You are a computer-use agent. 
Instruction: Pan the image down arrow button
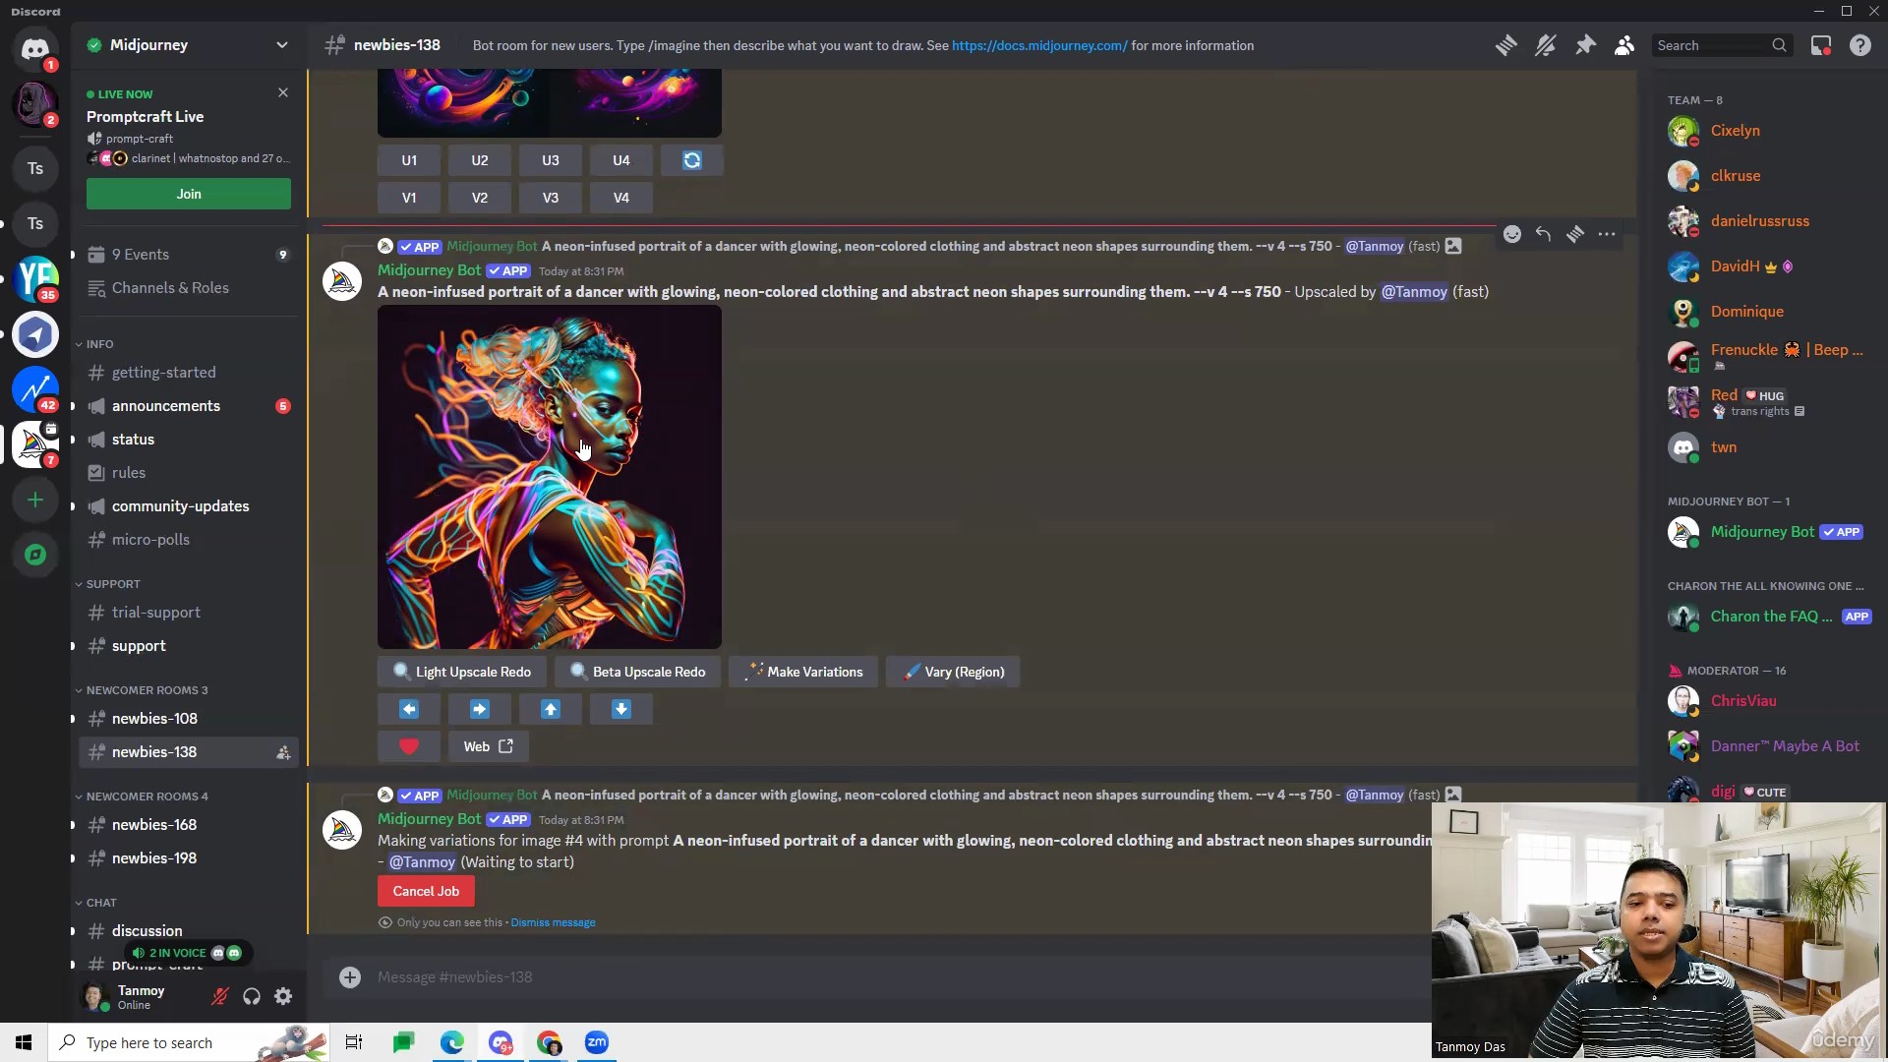click(621, 709)
